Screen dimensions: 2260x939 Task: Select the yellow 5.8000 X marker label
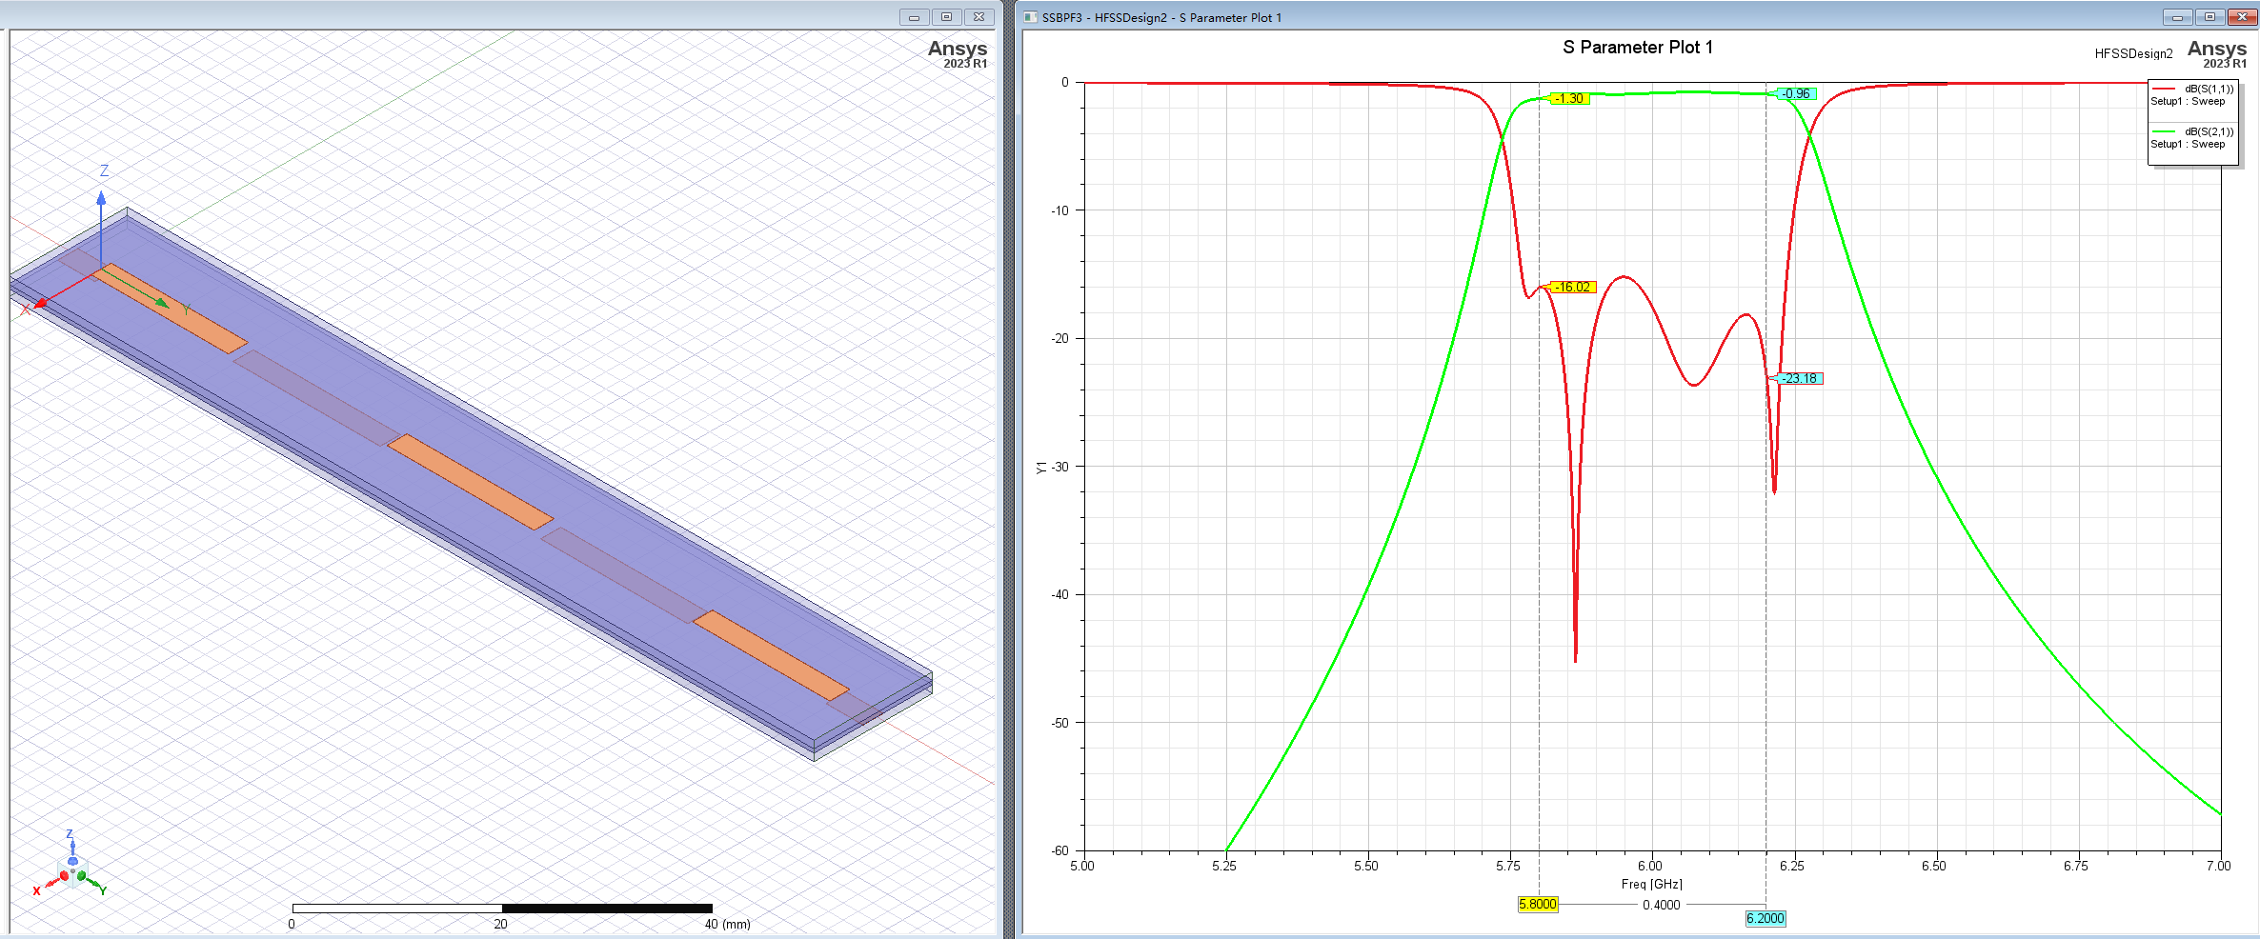[1538, 905]
